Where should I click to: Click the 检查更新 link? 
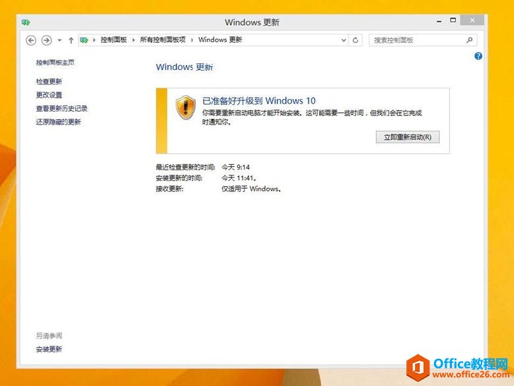(x=49, y=82)
